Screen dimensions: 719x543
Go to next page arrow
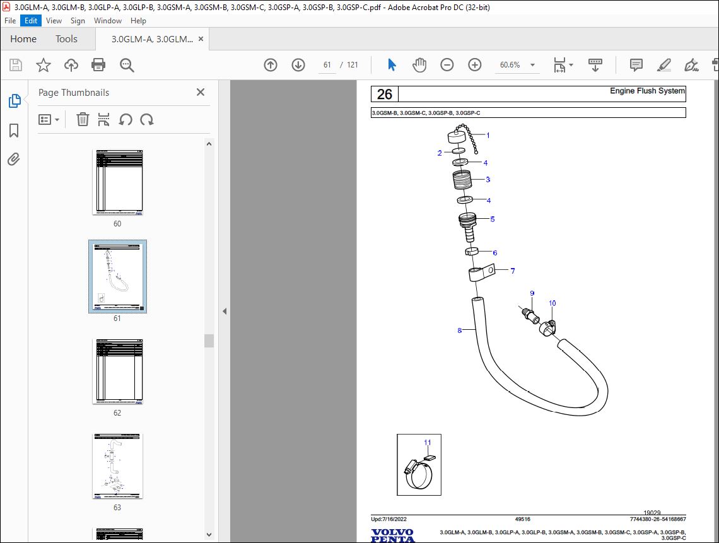(298, 65)
